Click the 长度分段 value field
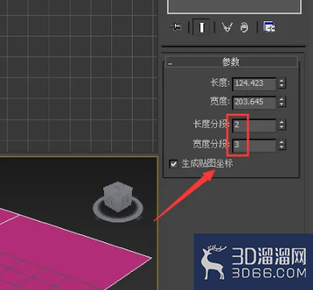Screen dimensions: 313x290 [254, 125]
